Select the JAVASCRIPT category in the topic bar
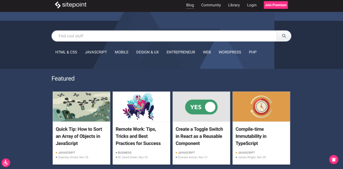The height and width of the screenshot is (169, 343). click(x=96, y=52)
